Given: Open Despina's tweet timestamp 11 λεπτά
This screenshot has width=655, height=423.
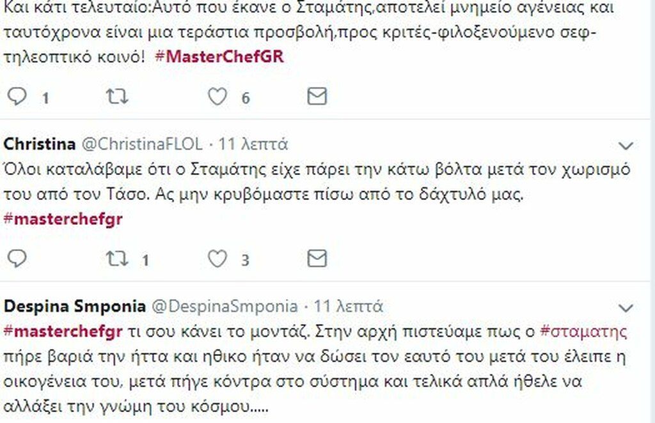Looking at the screenshot, I should coord(349,307).
